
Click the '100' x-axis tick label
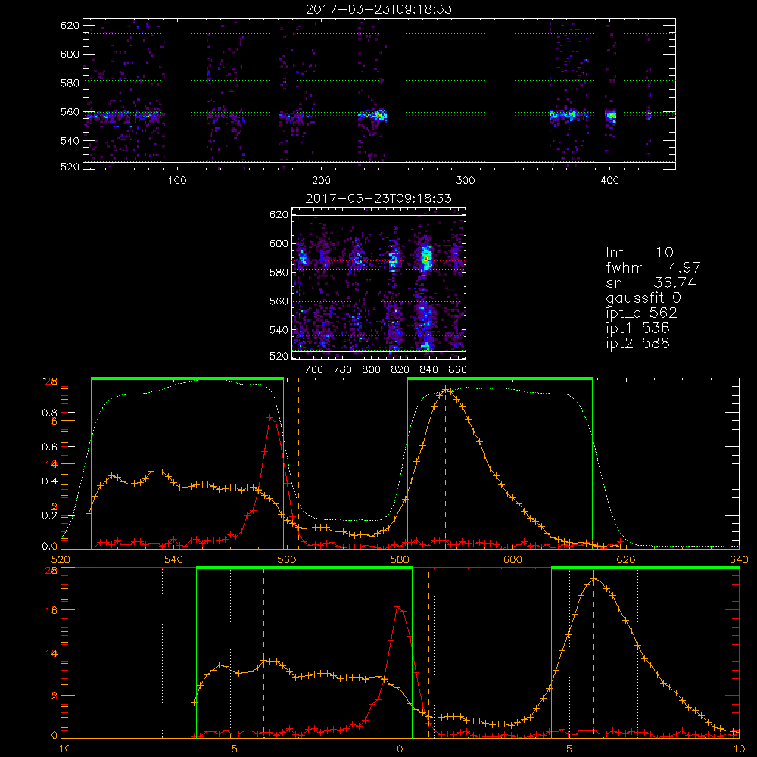coord(177,181)
